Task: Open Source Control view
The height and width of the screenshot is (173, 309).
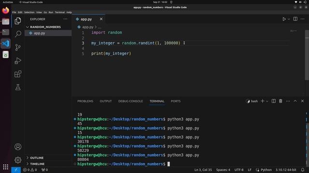Action: 18,47
